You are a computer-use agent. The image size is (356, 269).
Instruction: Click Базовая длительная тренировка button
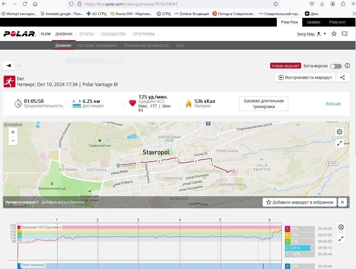(x=264, y=104)
